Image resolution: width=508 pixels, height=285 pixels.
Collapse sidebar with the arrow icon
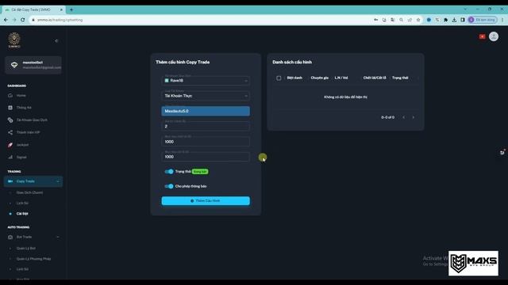pyautogui.click(x=56, y=40)
